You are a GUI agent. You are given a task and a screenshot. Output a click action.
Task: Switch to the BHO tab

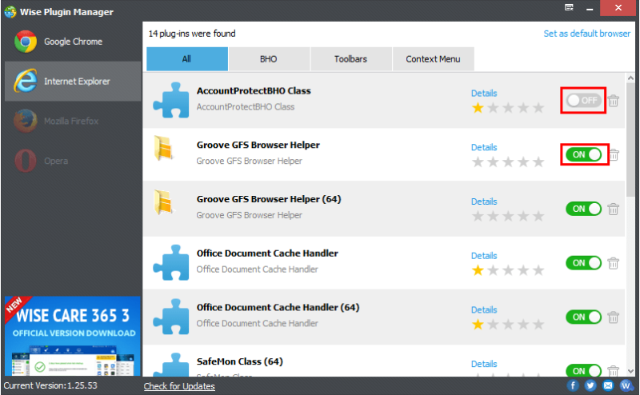coord(269,59)
